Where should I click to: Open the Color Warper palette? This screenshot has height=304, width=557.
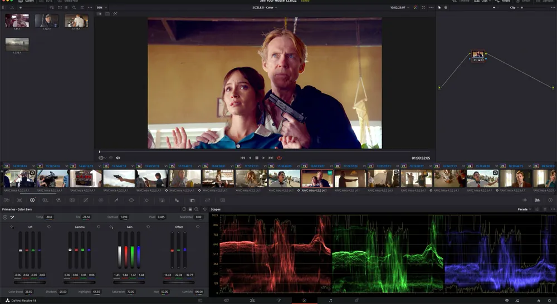[101, 200]
